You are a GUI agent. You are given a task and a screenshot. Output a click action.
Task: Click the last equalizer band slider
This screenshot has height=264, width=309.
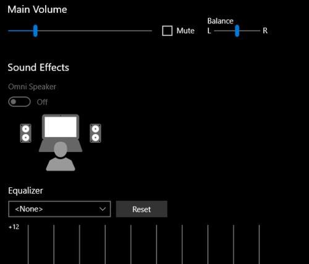[259, 244]
